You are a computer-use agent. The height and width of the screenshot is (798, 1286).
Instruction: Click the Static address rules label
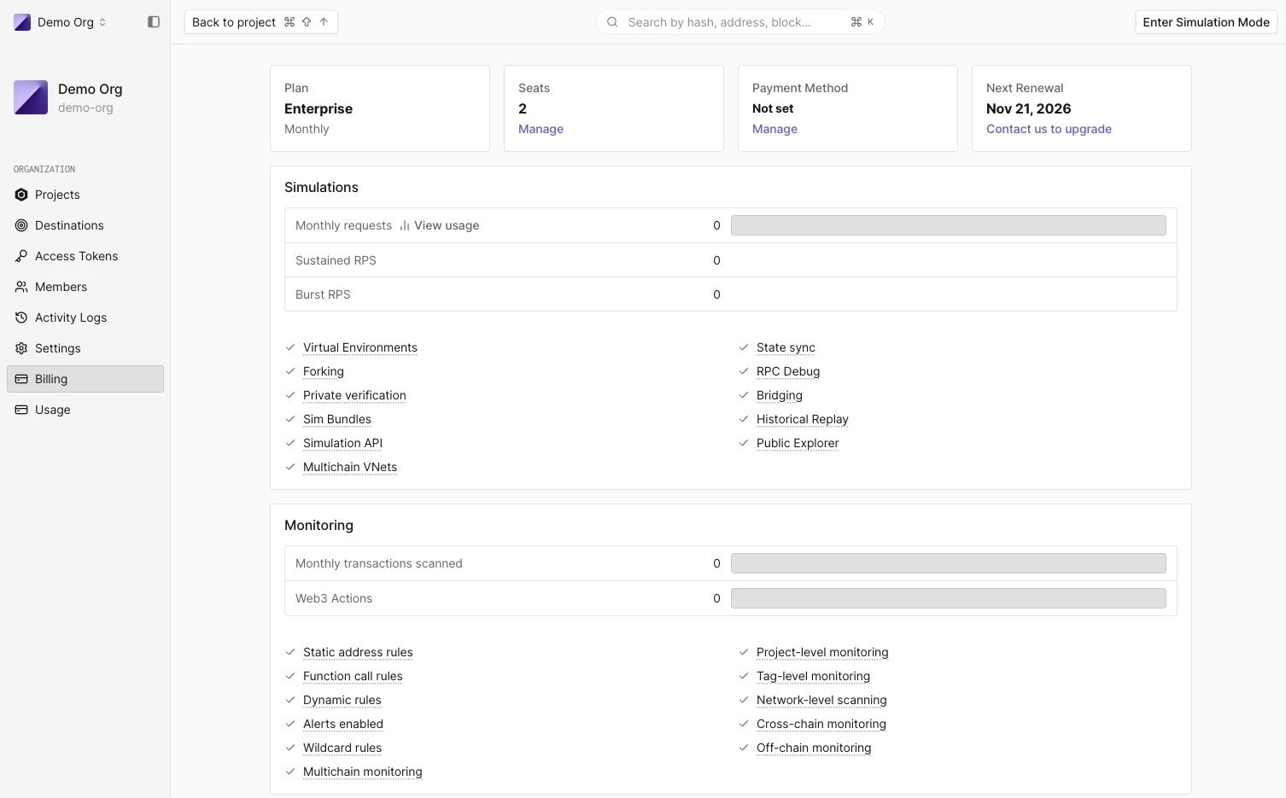[358, 652]
